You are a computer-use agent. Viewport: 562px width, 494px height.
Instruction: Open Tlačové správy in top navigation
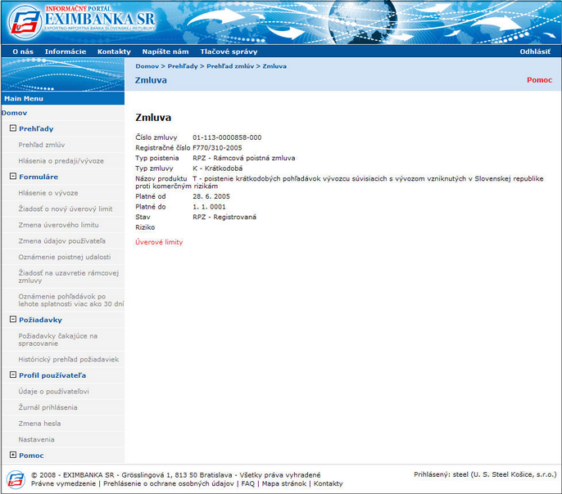[x=229, y=52]
